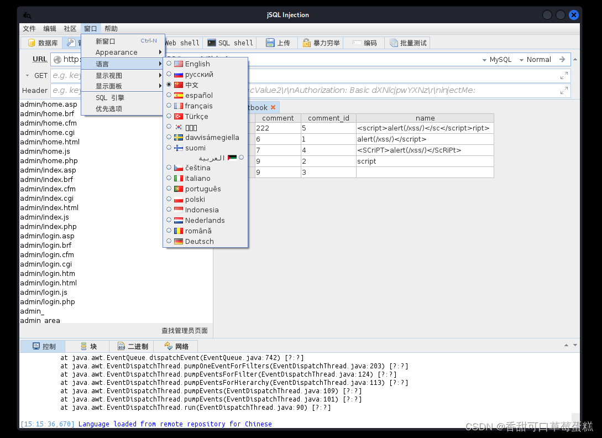Select español language radio button
Screen dimensions: 602x438
coord(169,95)
